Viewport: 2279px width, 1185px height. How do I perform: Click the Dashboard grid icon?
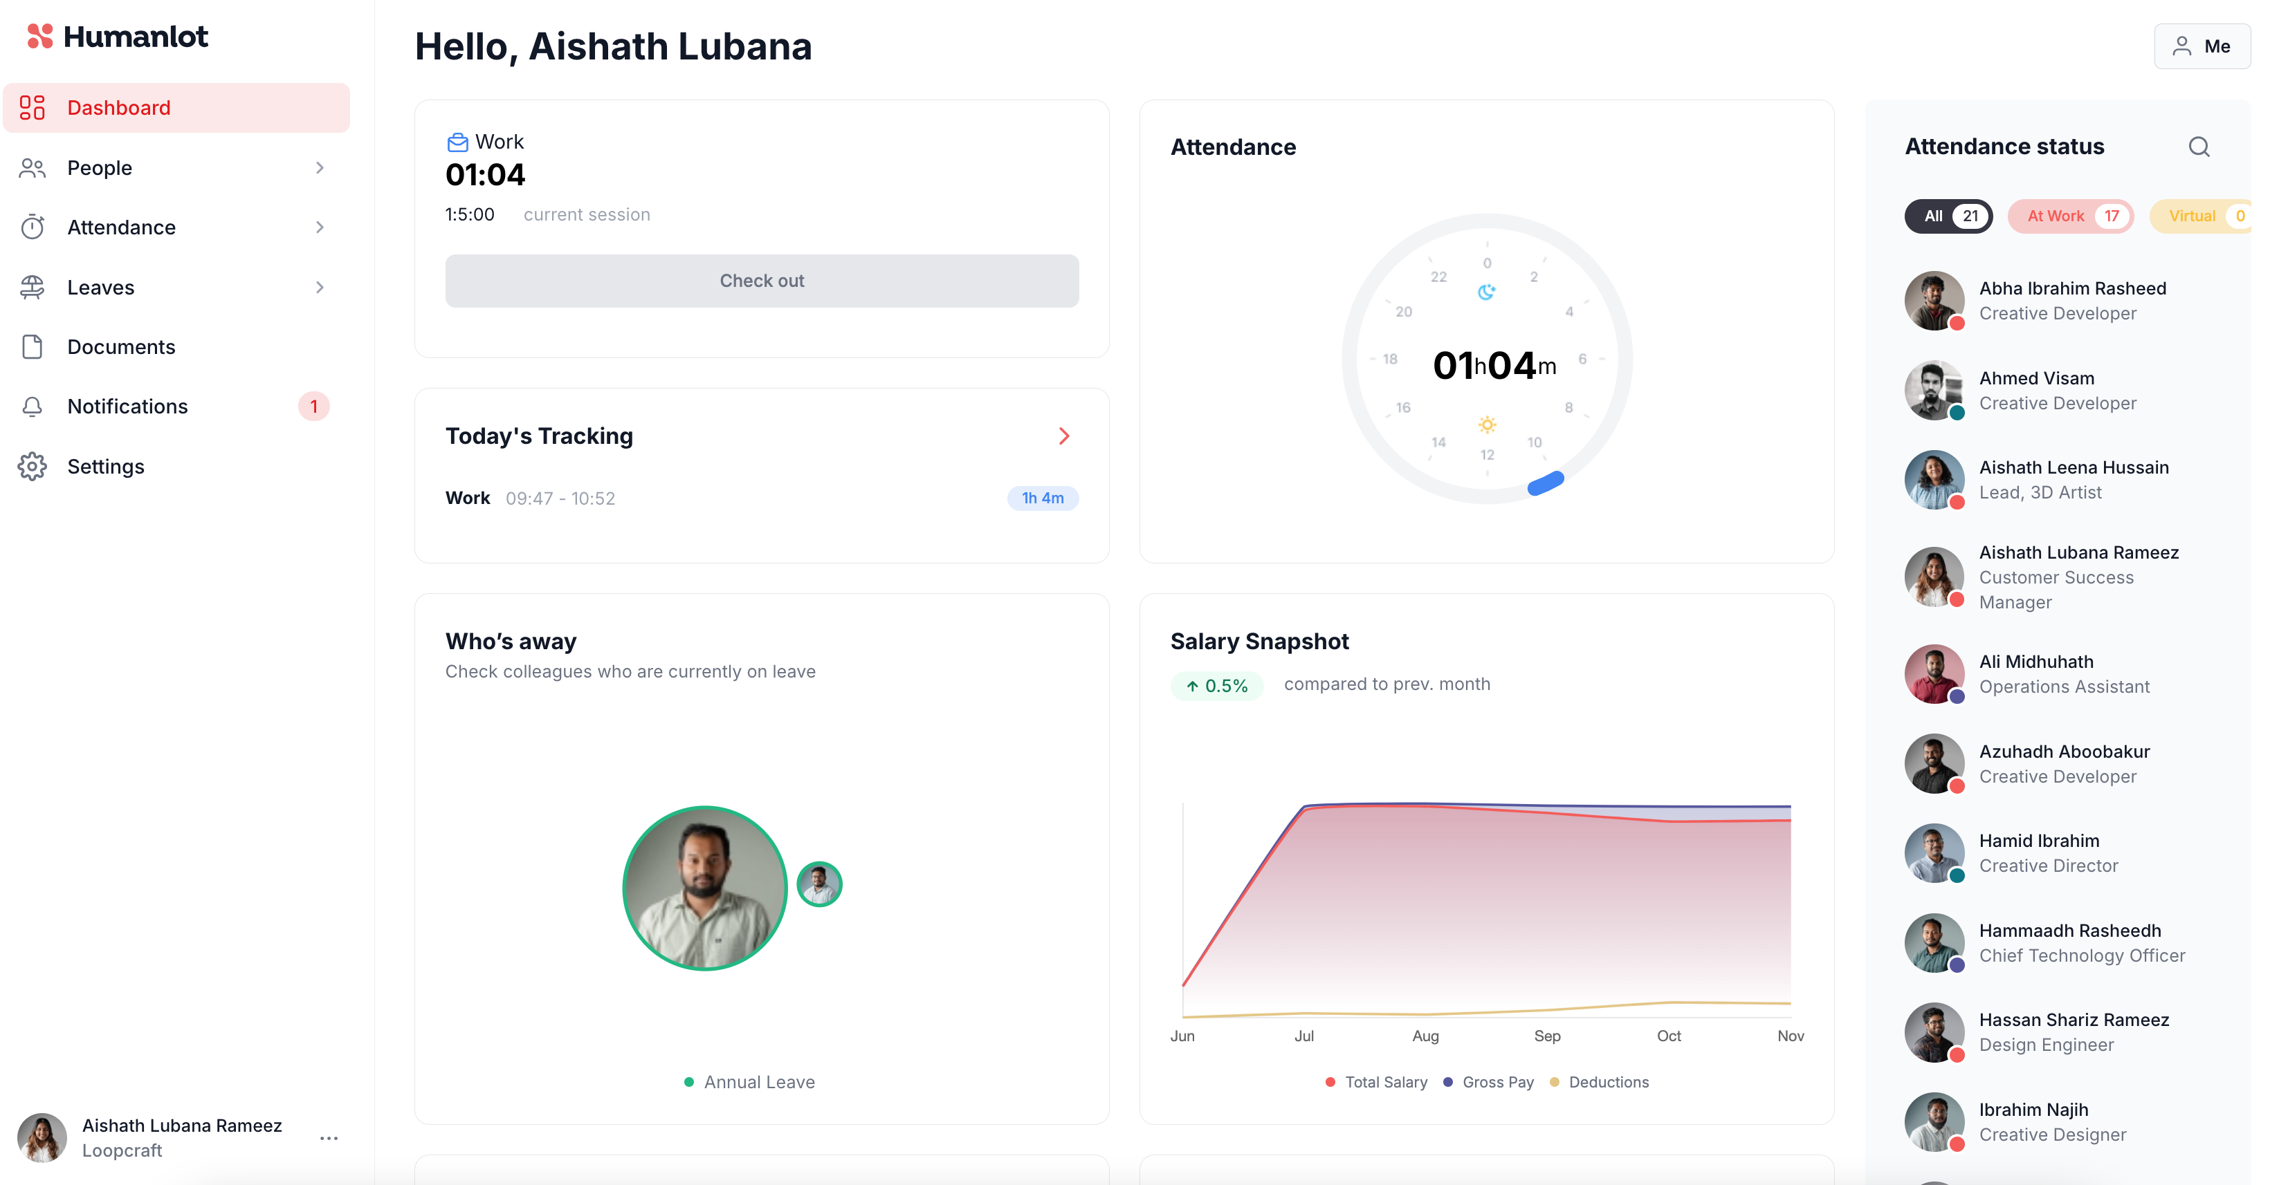point(33,108)
